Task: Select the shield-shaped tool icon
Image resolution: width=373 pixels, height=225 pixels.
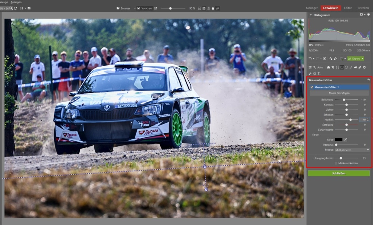Action: (314, 74)
